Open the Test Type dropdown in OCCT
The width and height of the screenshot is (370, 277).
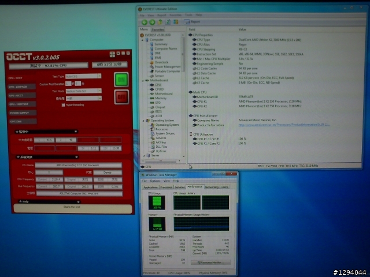click(99, 76)
